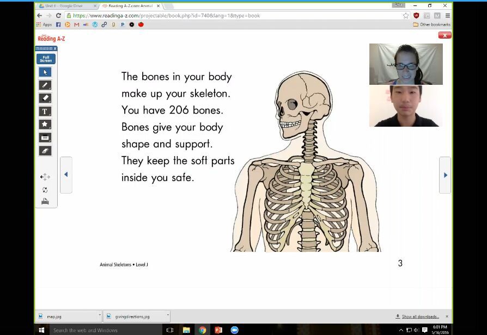Open PowerPoint from the taskbar
487x335 pixels.
tap(218, 330)
